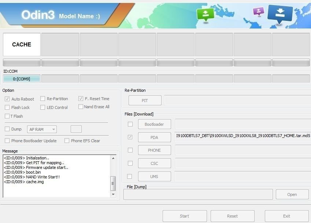Toggle the Auto Reboot checkbox
This screenshot has width=311, height=223.
pyautogui.click(x=7, y=99)
